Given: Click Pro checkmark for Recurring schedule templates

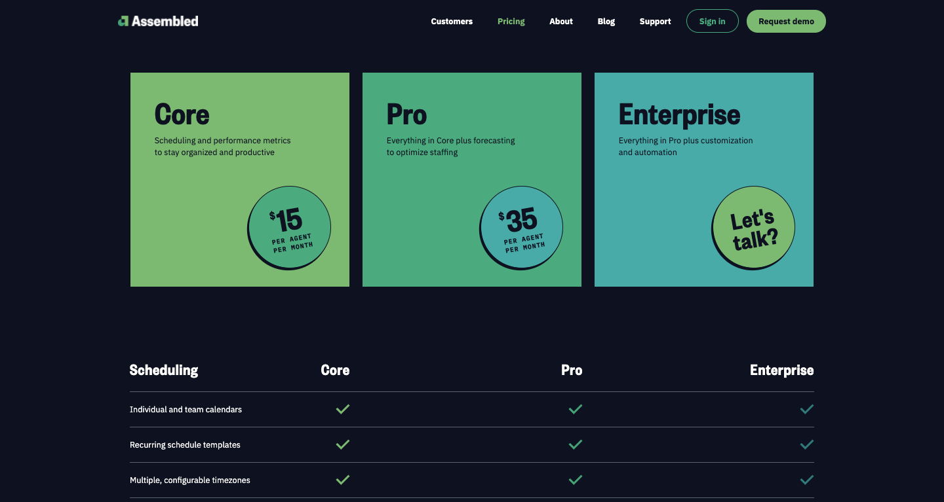Looking at the screenshot, I should pos(576,444).
